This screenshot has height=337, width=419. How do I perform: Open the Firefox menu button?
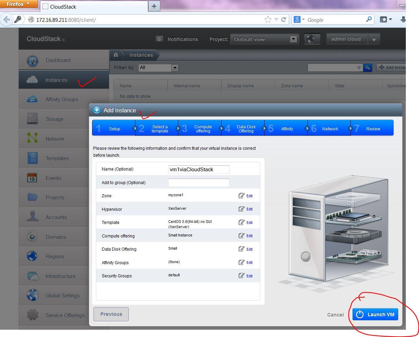tap(19, 4)
